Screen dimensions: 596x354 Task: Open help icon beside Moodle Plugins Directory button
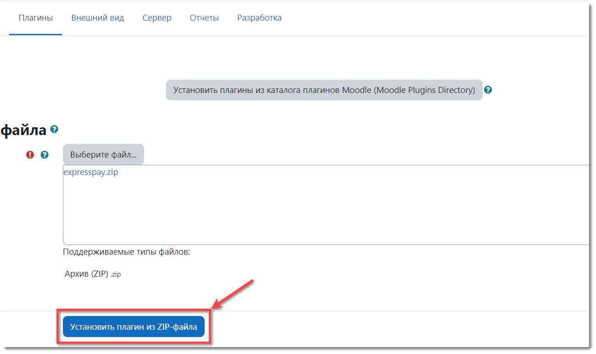pyautogui.click(x=488, y=90)
